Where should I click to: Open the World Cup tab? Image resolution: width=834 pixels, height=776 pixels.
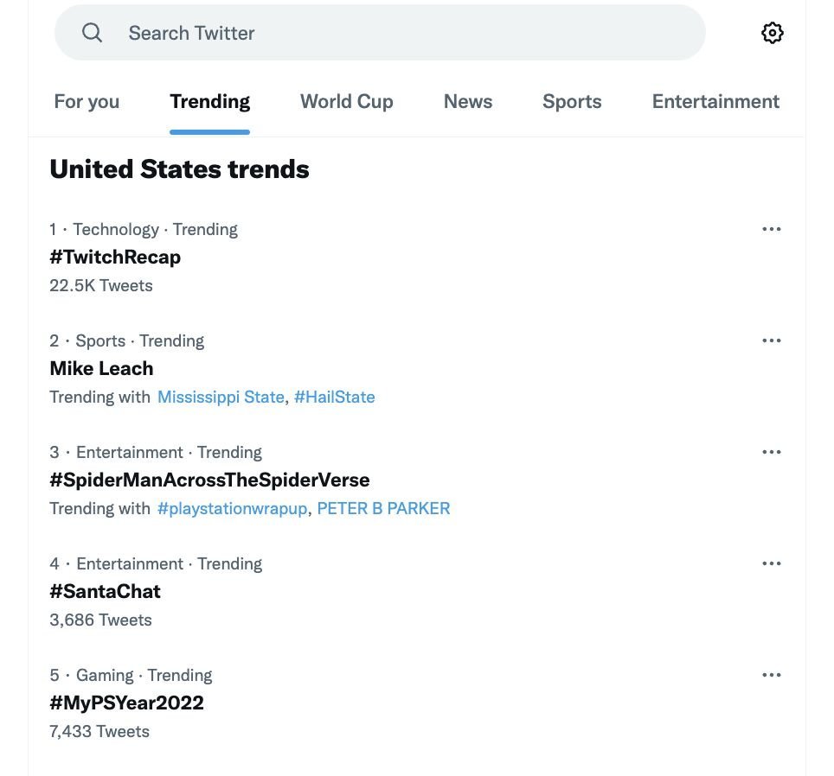point(347,101)
